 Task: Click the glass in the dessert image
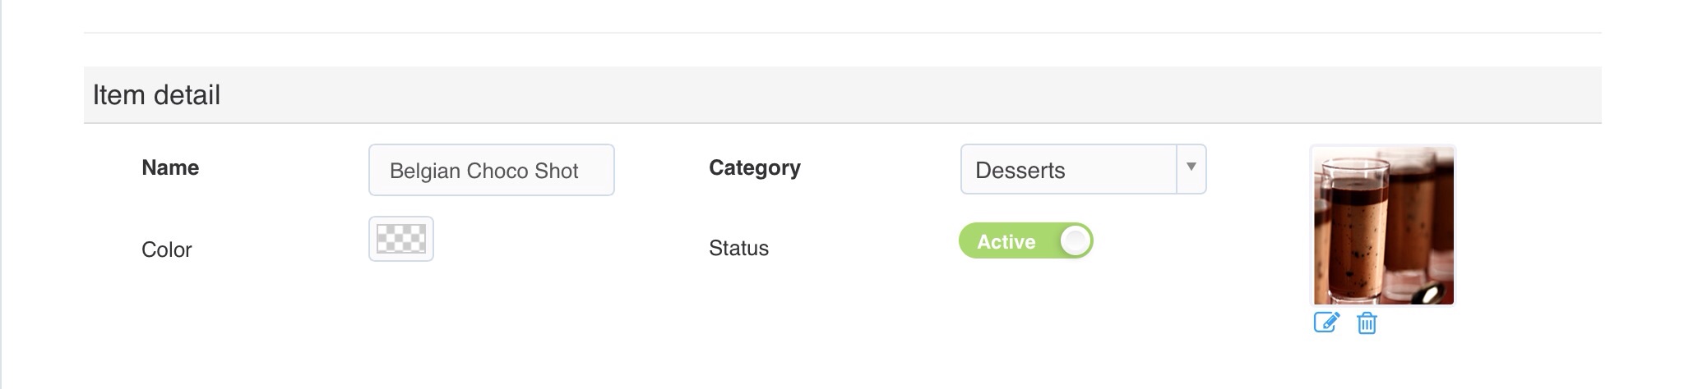click(x=1349, y=238)
